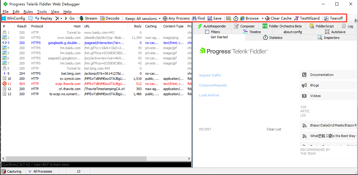The image size is (358, 175).
Task: Click the comment speech bubble icon
Action: (31, 18)
